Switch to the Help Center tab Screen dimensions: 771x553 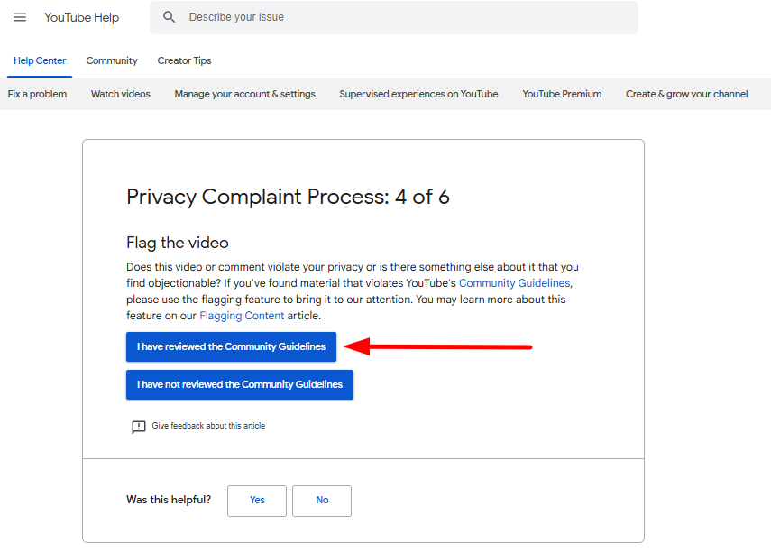click(40, 60)
